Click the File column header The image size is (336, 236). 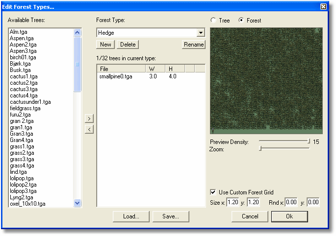tap(121, 69)
